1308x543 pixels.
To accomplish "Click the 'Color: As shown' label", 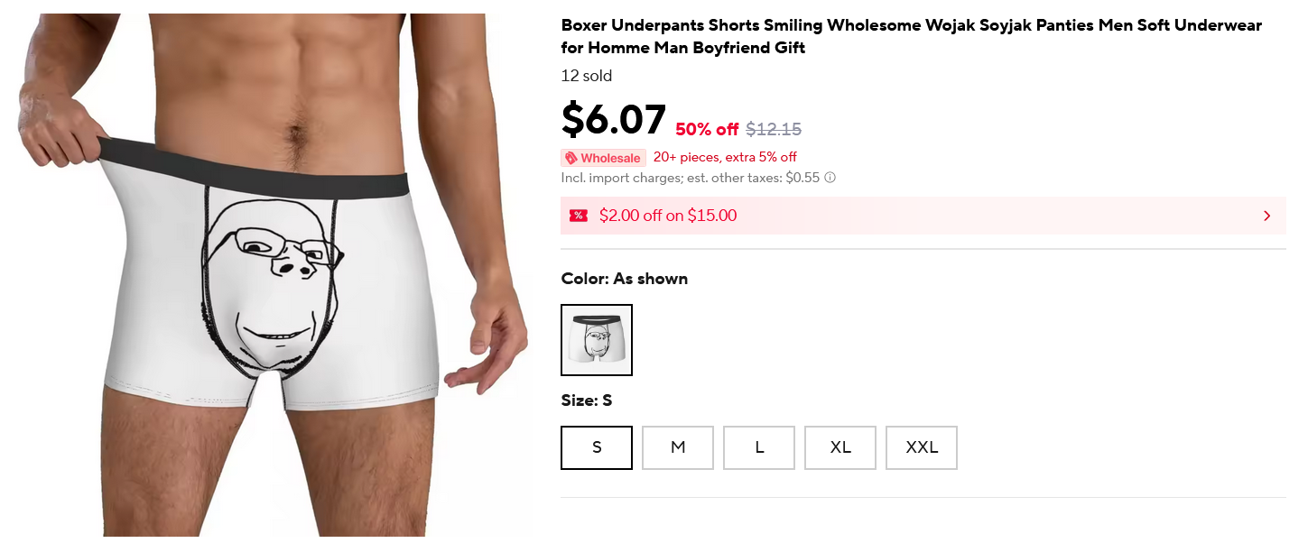I will (x=625, y=279).
